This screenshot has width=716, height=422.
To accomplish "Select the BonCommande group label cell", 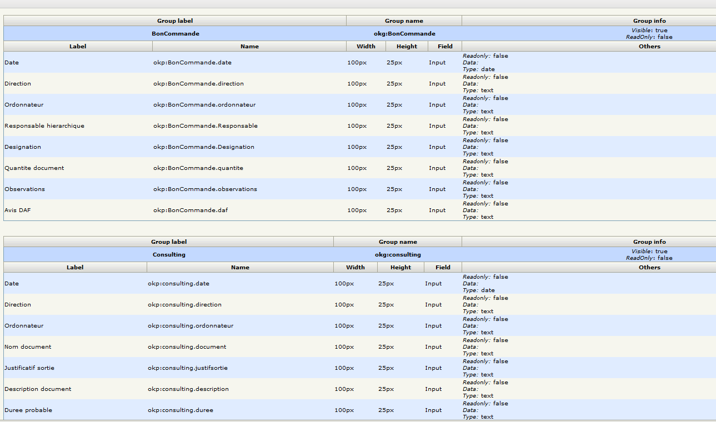I will tap(176, 34).
